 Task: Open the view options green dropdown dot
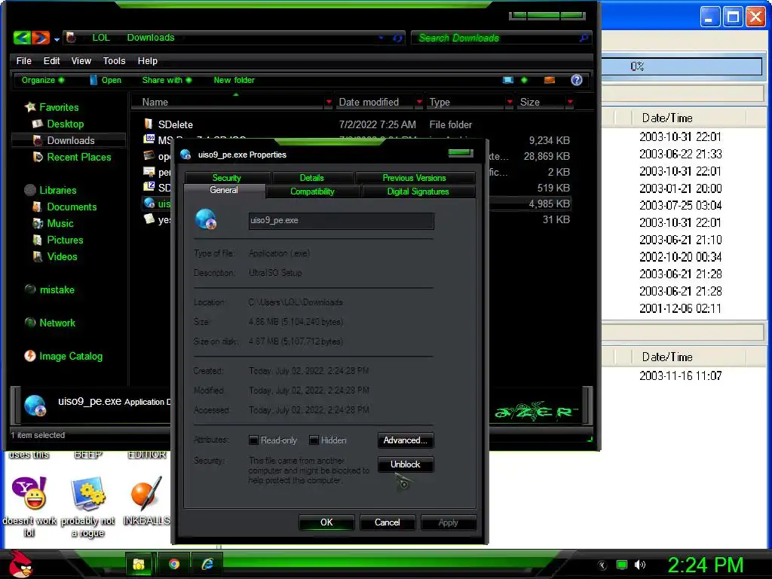pyautogui.click(x=525, y=80)
